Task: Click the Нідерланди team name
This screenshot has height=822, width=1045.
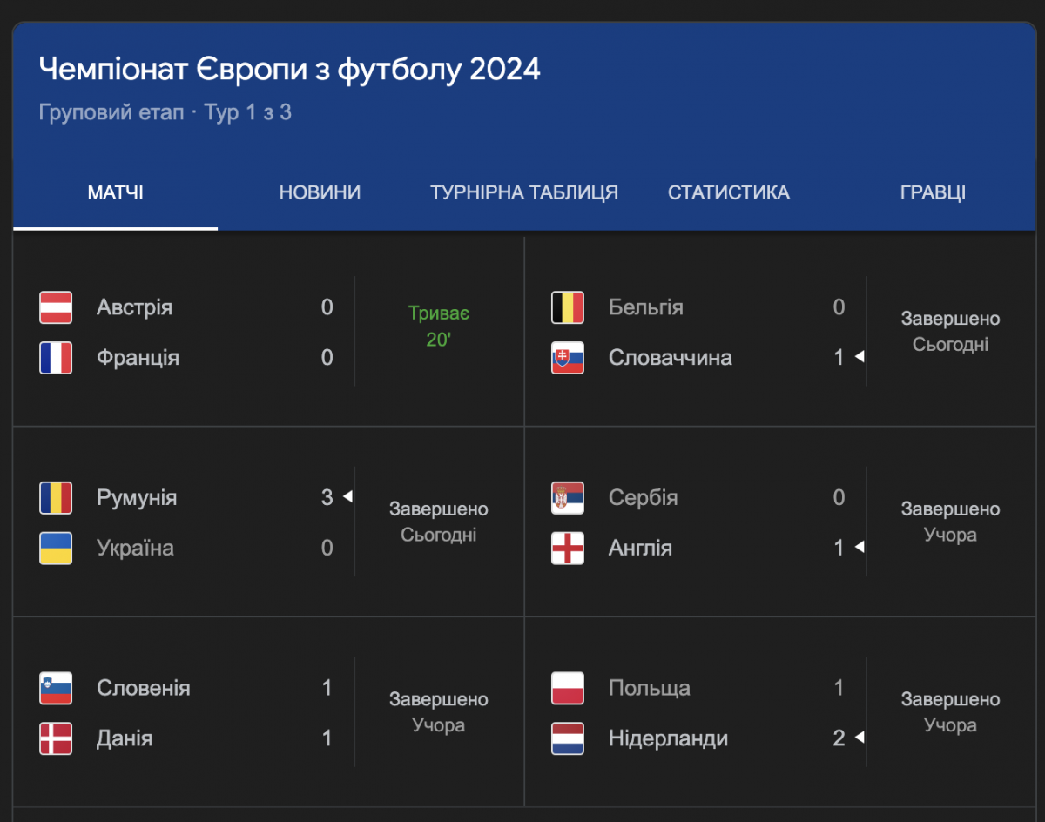Action: pyautogui.click(x=668, y=739)
